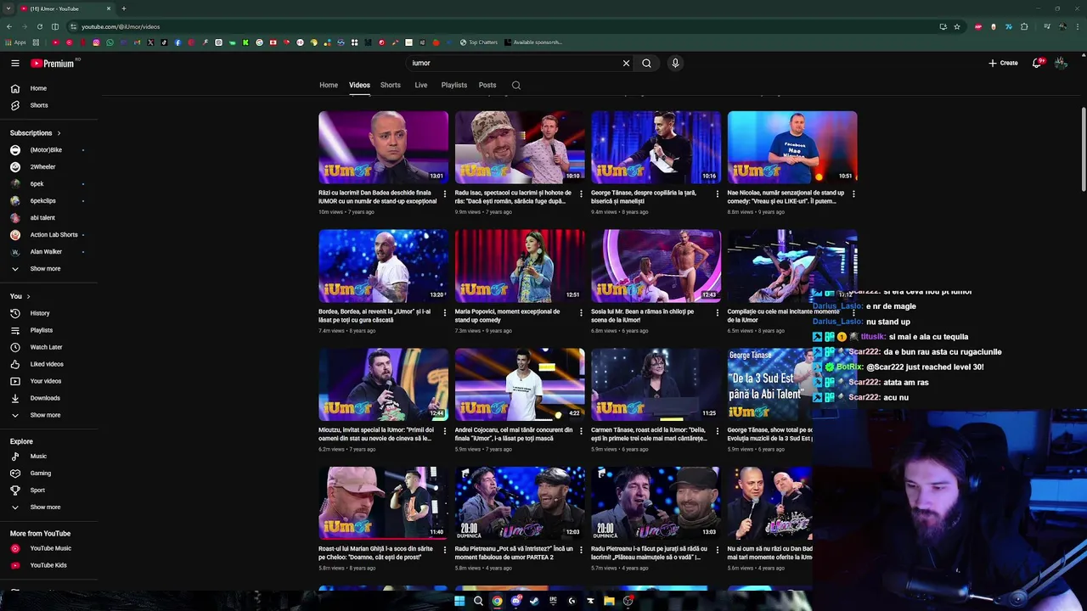Switch to the Shorts channel tab
The image size is (1087, 611).
click(391, 85)
